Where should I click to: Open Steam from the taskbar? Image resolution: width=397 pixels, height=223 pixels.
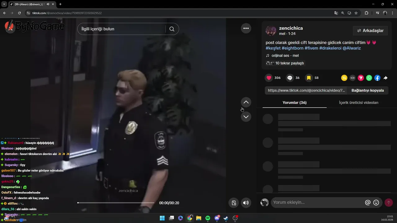[226, 218]
